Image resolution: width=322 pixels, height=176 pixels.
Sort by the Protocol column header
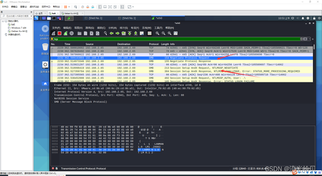coord(154,44)
